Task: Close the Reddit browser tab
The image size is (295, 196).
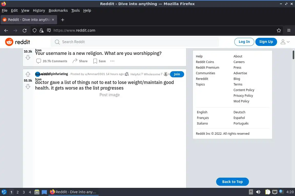Action: click(x=53, y=20)
